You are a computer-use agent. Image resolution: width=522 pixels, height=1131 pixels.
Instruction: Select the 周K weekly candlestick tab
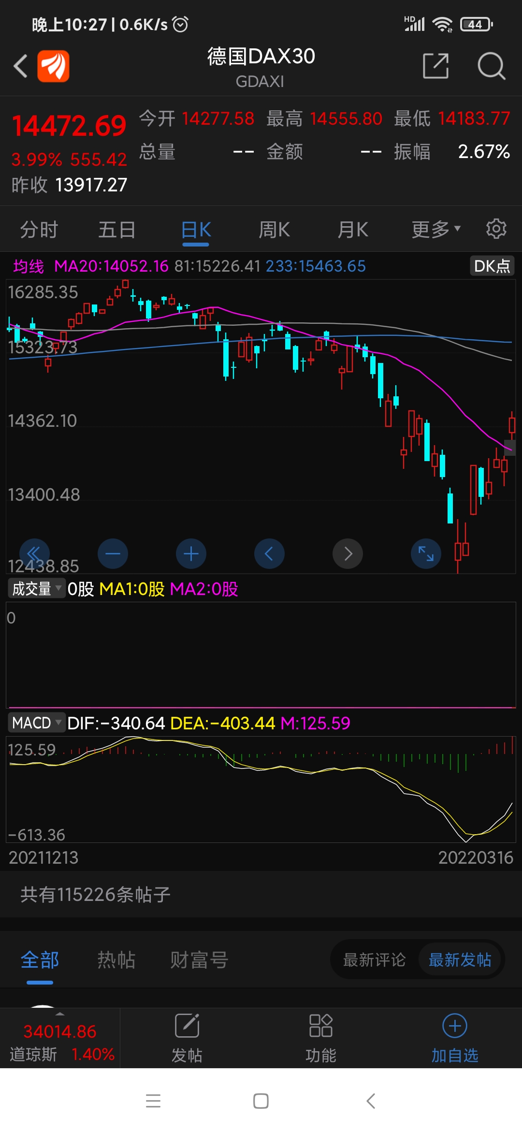274,230
